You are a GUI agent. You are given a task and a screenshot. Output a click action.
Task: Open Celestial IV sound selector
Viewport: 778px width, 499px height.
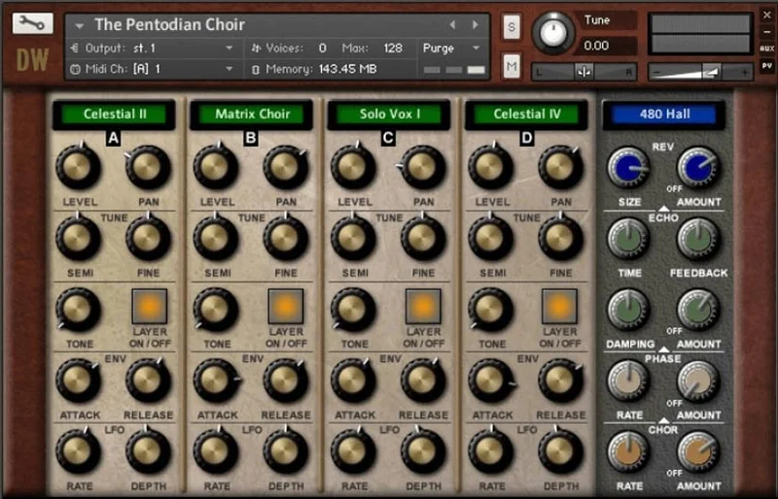[x=526, y=115]
